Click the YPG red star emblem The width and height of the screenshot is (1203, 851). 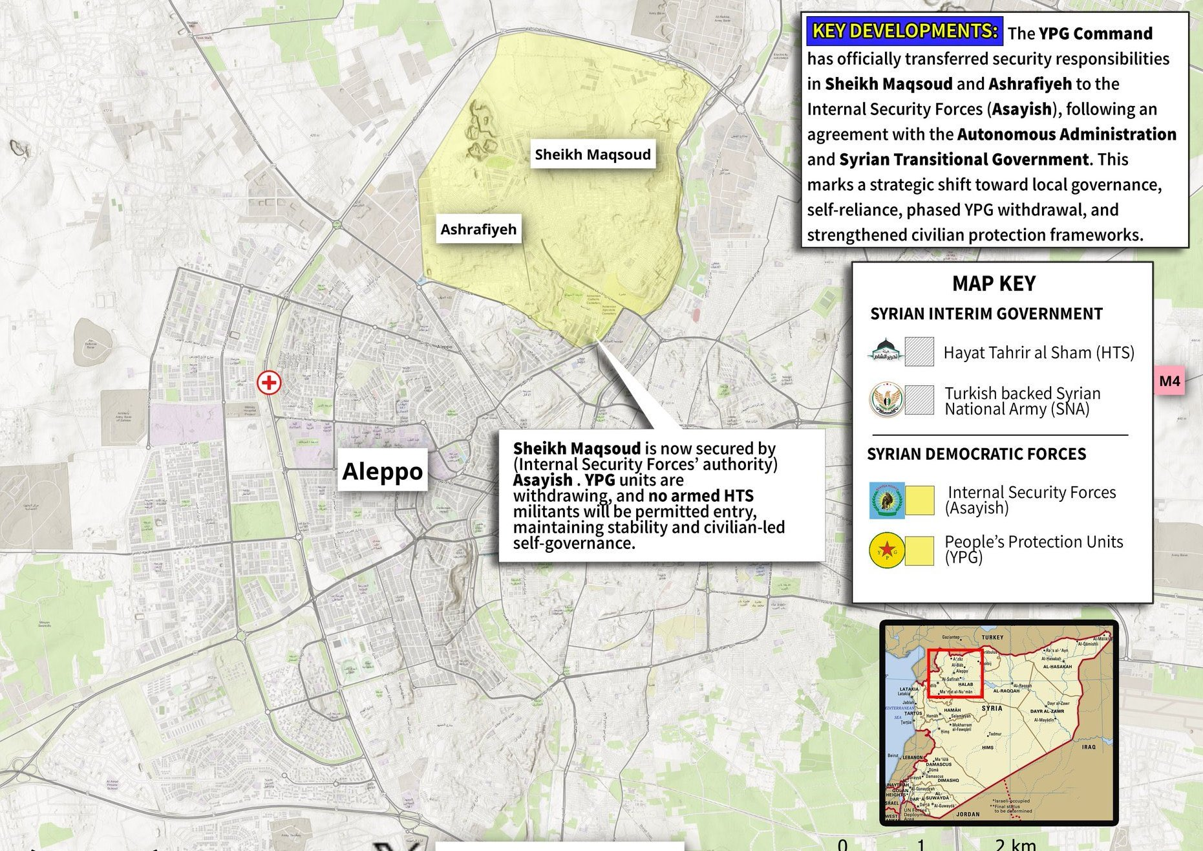[x=886, y=550]
